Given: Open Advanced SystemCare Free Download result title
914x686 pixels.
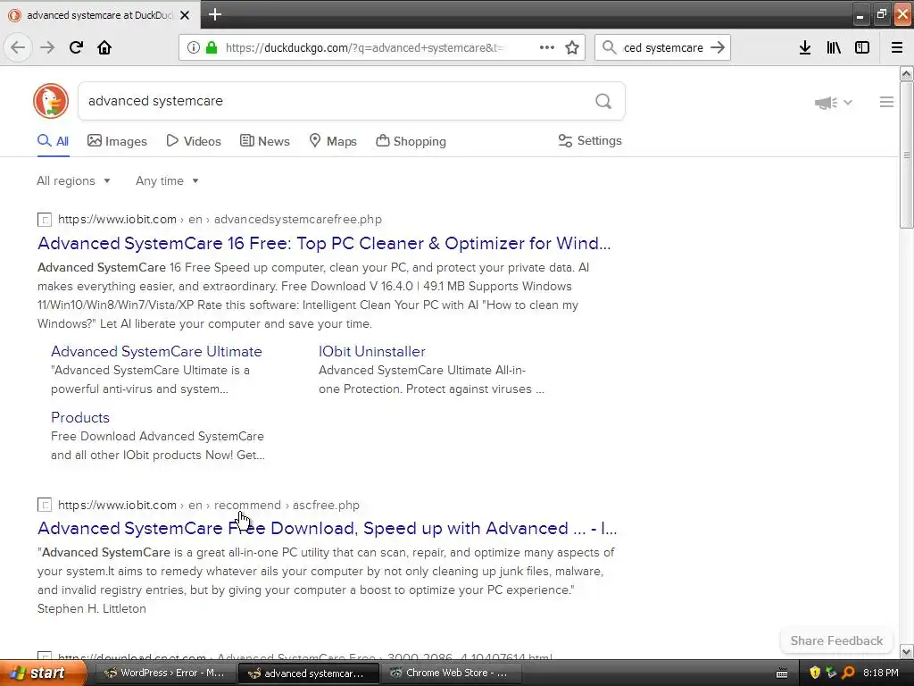Looking at the screenshot, I should [327, 529].
